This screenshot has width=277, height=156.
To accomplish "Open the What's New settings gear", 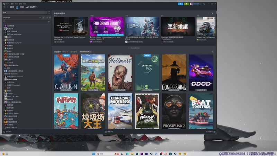I will point(64,14).
